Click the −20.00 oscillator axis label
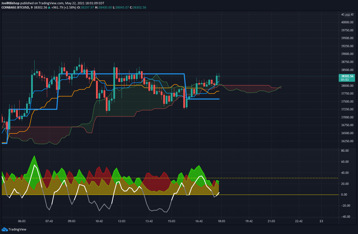 [x=346, y=206]
